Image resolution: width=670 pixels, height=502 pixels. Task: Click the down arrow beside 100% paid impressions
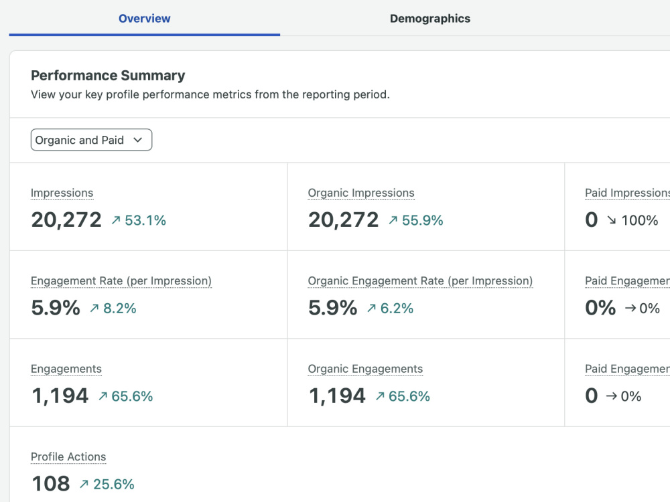pos(612,220)
